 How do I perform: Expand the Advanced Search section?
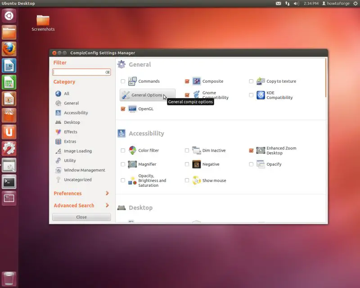[x=81, y=206]
